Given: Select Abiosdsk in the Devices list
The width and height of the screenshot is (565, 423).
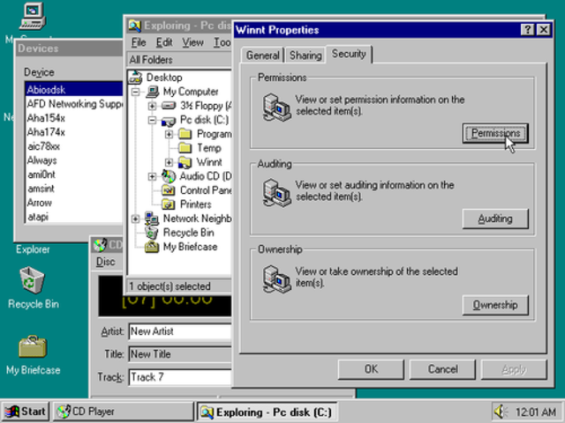Looking at the screenshot, I should pos(74,90).
